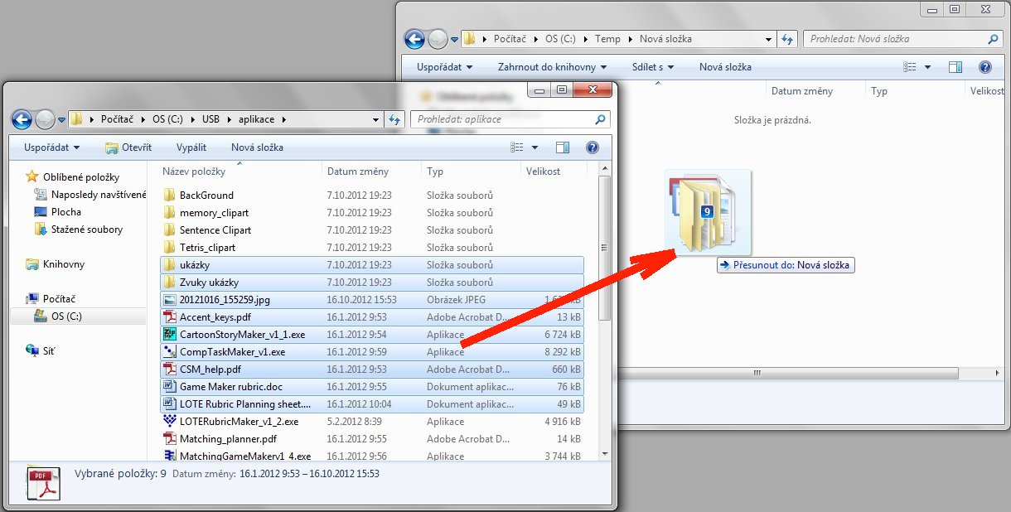Select the OS (C:) drive in the sidebar
The image size is (1011, 512).
click(66, 316)
